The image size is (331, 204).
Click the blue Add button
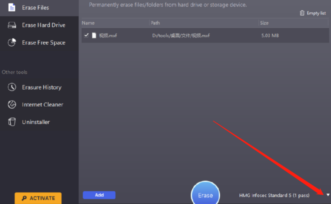[x=99, y=195]
